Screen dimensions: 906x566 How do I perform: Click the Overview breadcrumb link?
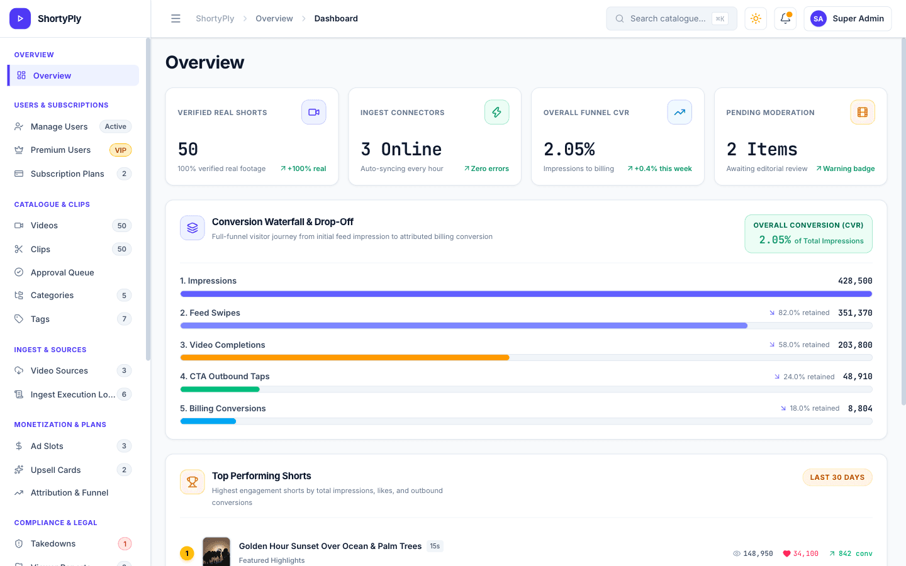274,19
